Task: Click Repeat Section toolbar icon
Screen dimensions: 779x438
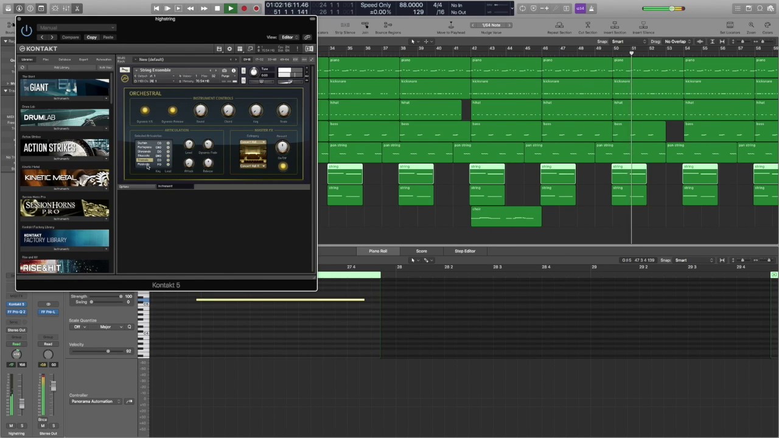Action: coord(559,27)
